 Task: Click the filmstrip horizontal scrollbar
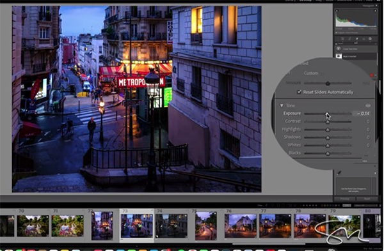point(269,244)
